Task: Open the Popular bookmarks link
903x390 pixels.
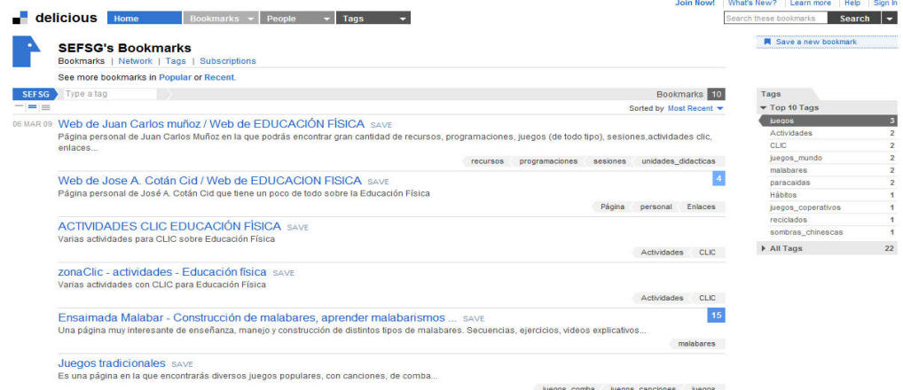Action: [175, 77]
